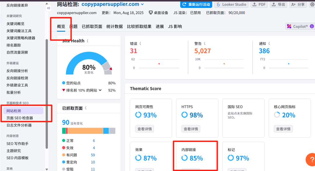Image resolution: width=315 pixels, height=171 pixels.
Task: Click the 桌面设备 monitor icon
Action: (151, 13)
